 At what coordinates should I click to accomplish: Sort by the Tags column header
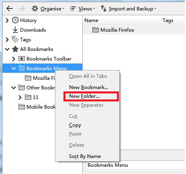173,20
